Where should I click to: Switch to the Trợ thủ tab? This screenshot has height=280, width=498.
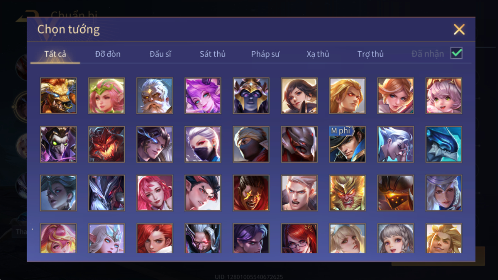point(370,54)
